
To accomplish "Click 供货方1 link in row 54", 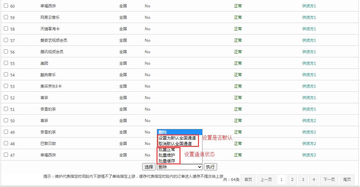I will click(309, 75).
